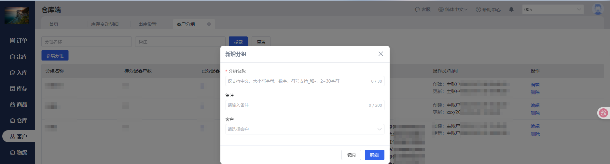Close the 客户分组 tab with its x icon
This screenshot has height=164, width=610.
[x=209, y=24]
